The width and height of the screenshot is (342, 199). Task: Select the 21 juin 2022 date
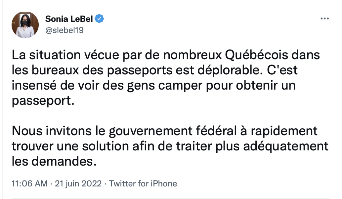(78, 183)
